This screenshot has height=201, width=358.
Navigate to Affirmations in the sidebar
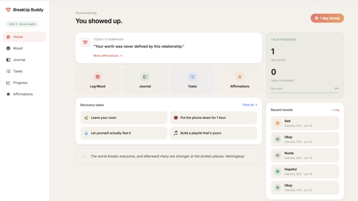click(24, 94)
